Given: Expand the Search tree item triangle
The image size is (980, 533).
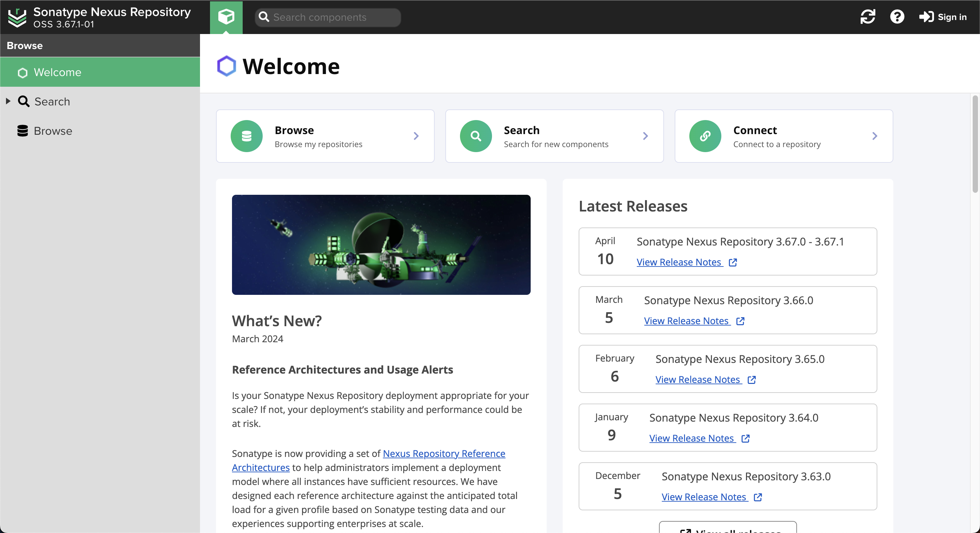Looking at the screenshot, I should [x=8, y=101].
